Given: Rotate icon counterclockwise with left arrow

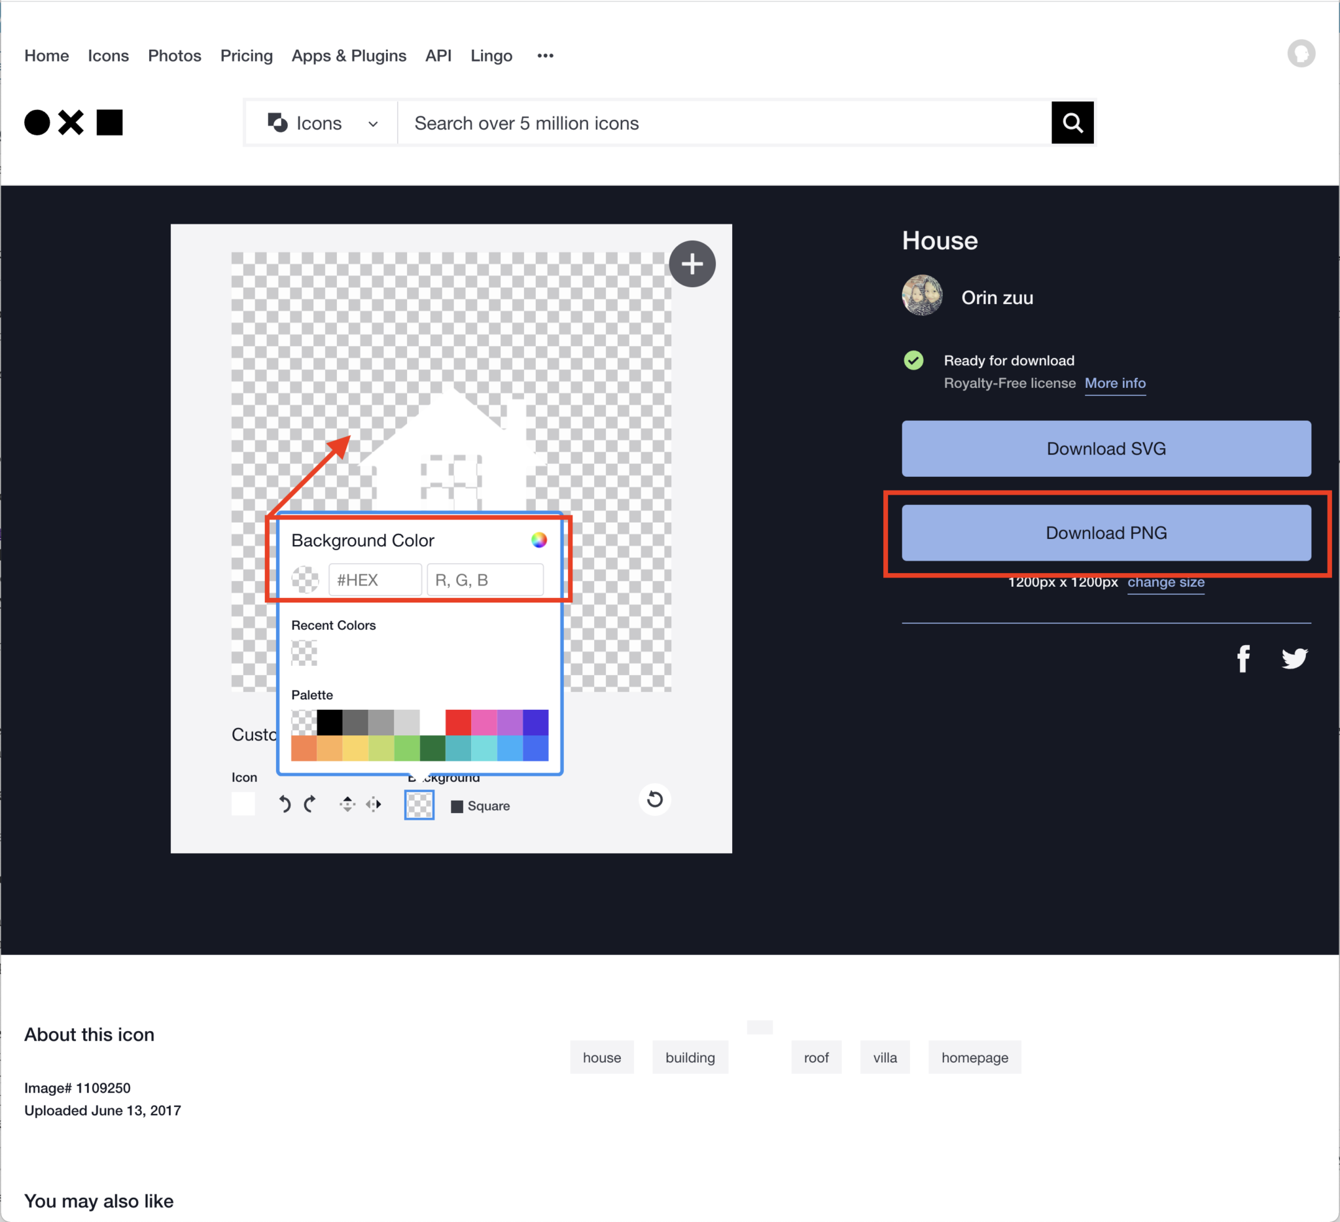Looking at the screenshot, I should [285, 805].
